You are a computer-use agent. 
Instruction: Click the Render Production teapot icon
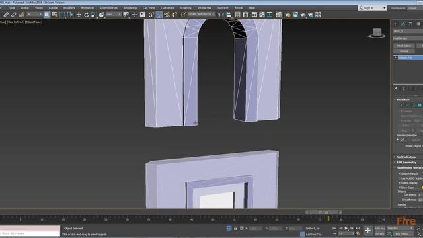click(303, 15)
